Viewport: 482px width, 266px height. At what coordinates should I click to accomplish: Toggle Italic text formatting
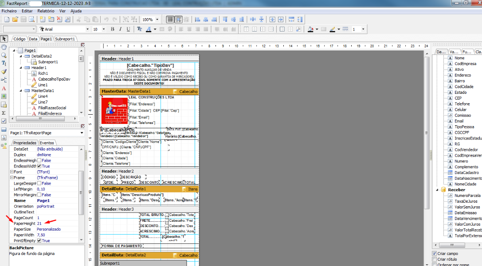point(120,29)
